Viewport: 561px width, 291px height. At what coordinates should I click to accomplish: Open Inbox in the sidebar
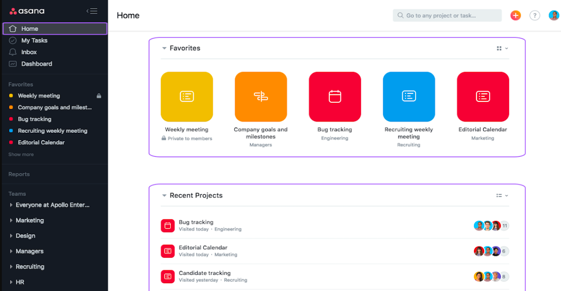[29, 52]
